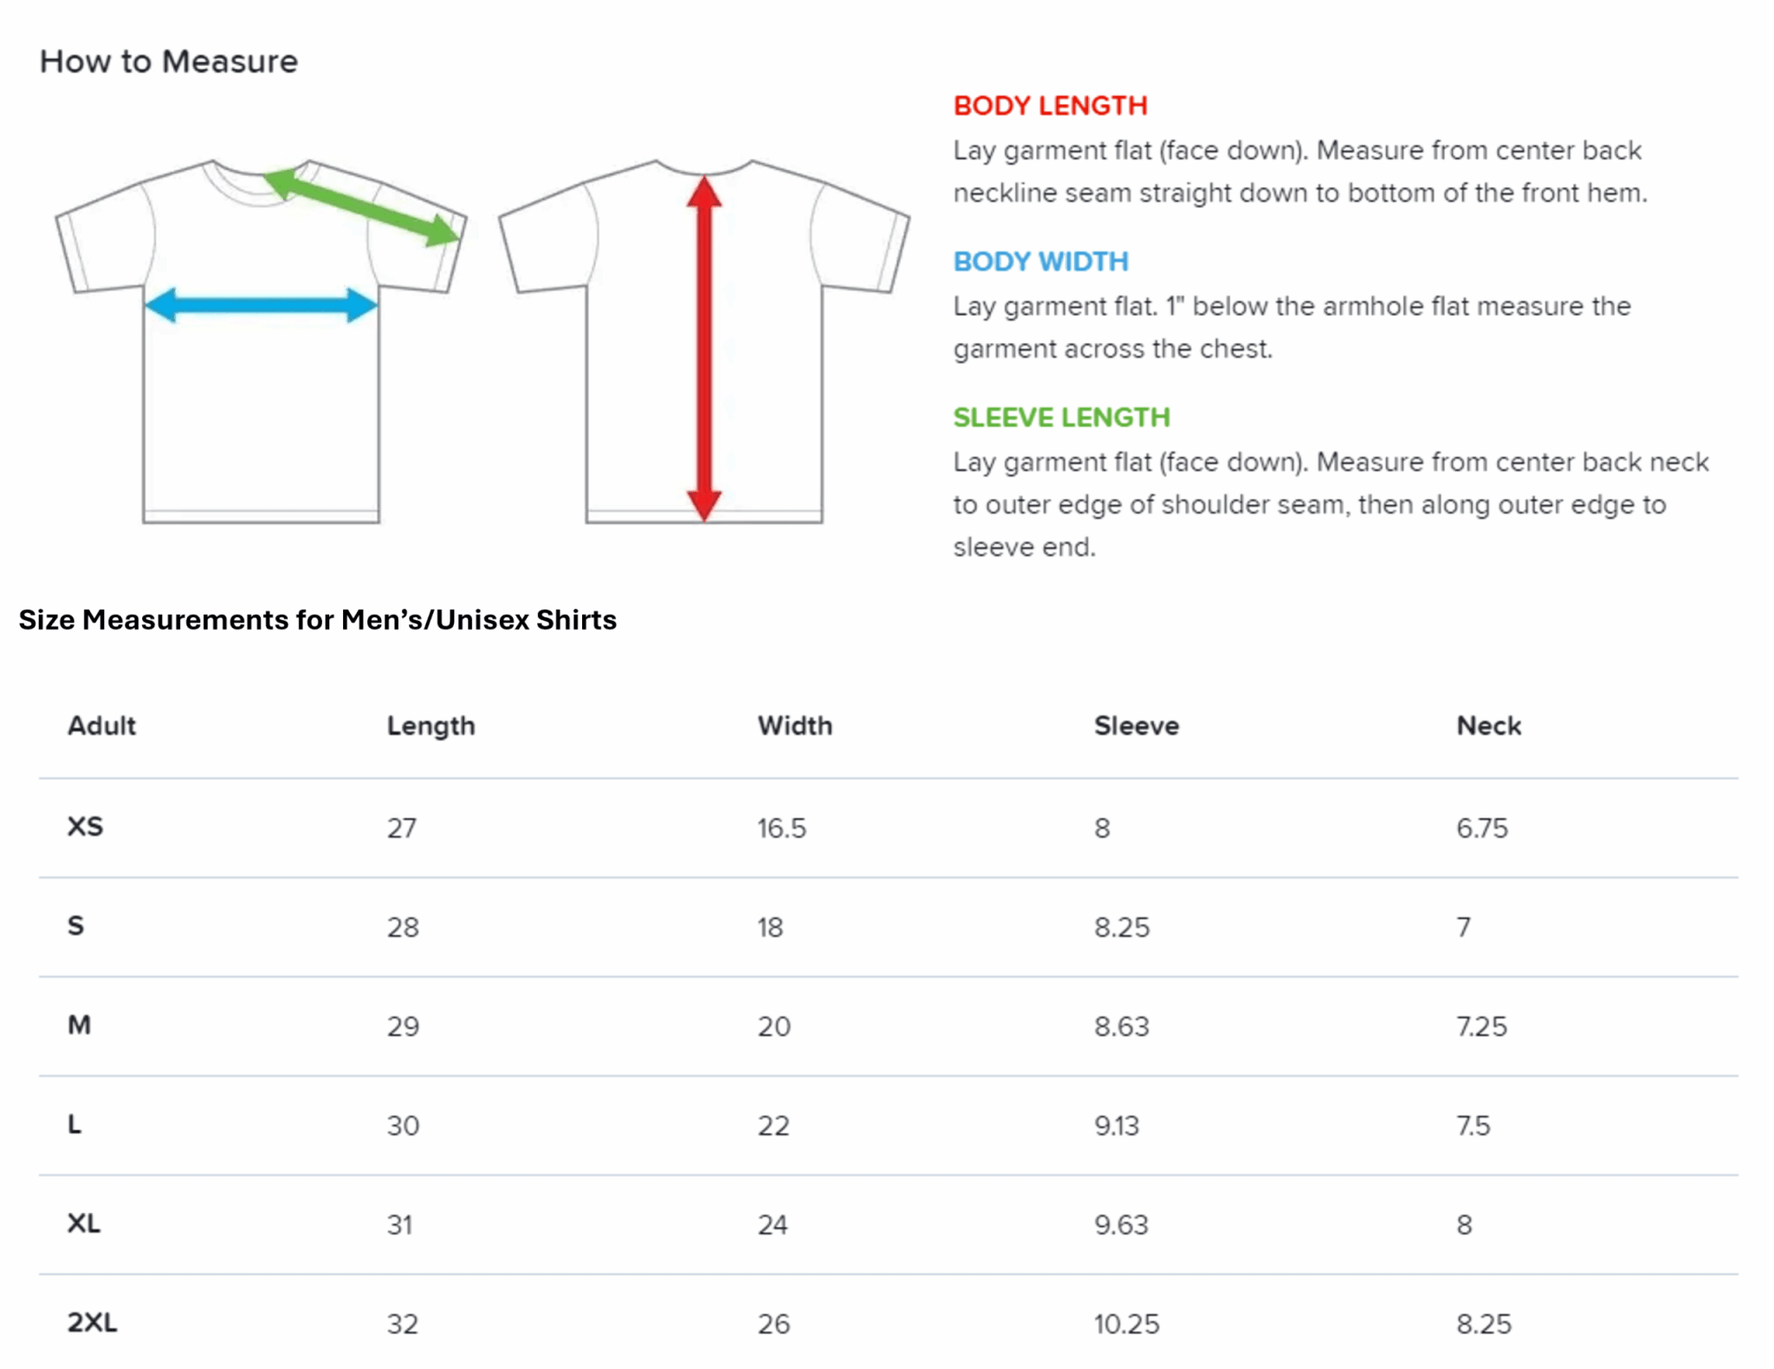Viewport: 1774px width, 1369px height.
Task: Click the Neck column header
Action: pos(1488,726)
